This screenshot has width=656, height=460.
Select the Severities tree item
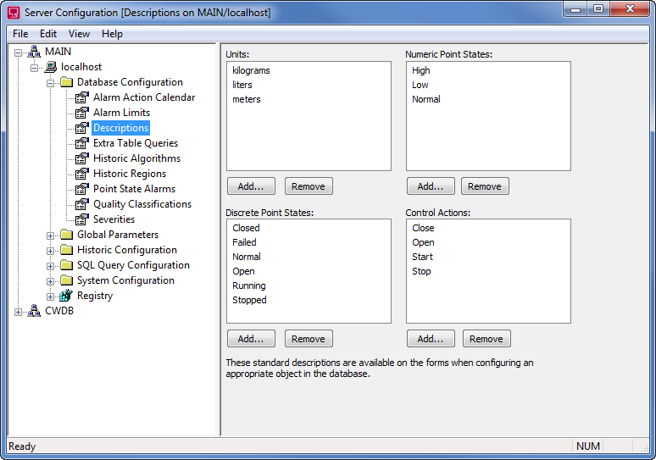point(114,219)
